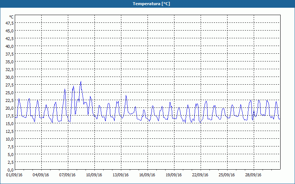The height and width of the screenshot is (184, 295).
Task: Click the 10,0 y-axis label
Action: click(10, 139)
